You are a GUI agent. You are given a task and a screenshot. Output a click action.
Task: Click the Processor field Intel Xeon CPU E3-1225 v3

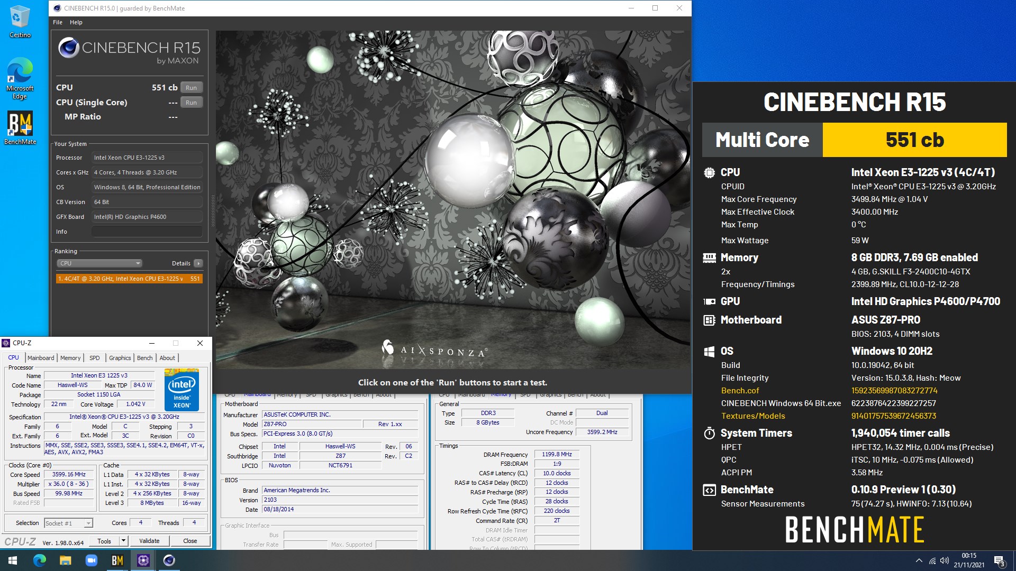pyautogui.click(x=147, y=158)
